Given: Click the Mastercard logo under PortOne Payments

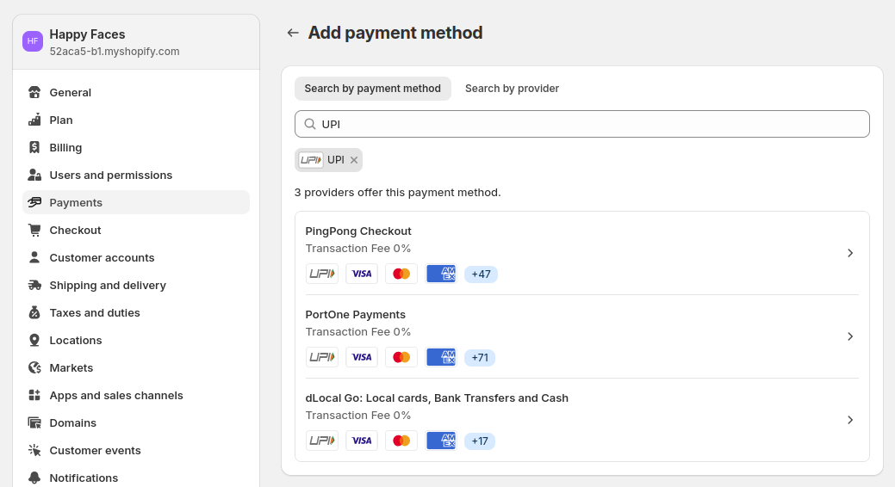Looking at the screenshot, I should (401, 358).
